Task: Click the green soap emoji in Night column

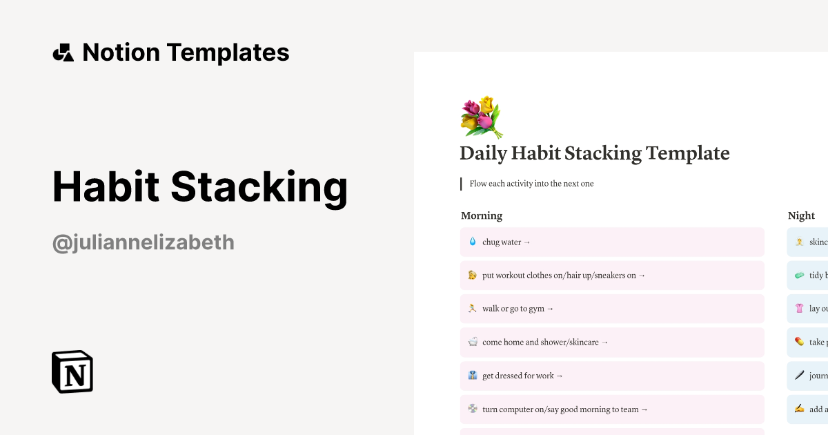Action: [799, 275]
